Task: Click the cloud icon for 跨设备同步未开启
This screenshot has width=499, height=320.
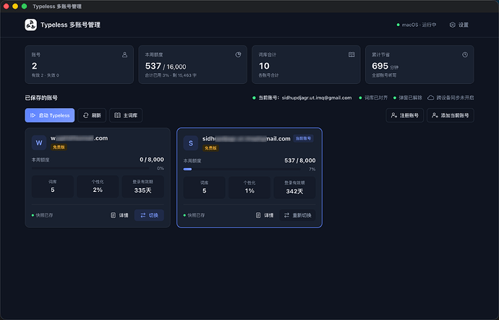Action: pos(430,98)
